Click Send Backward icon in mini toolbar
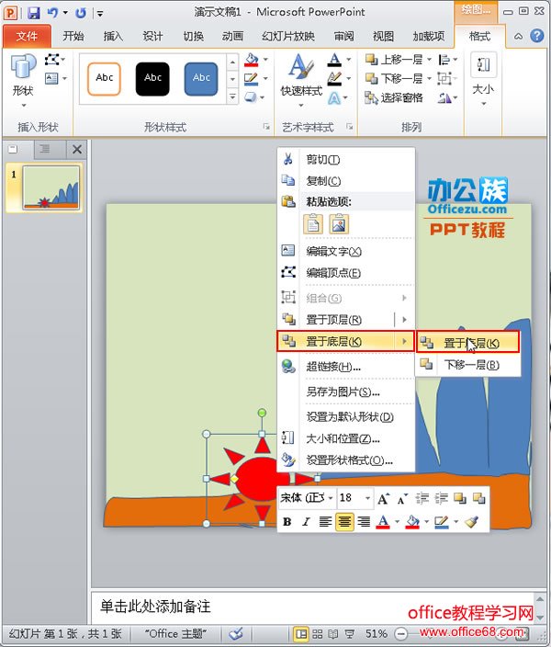 click(478, 498)
